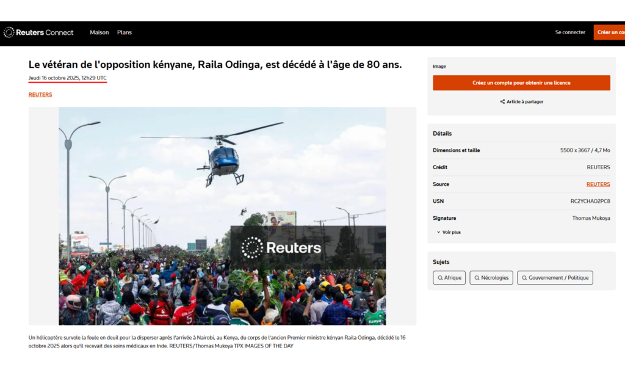This screenshot has height=375, width=625.
Task: Expand the 'Voir plus' details section
Action: (x=449, y=231)
